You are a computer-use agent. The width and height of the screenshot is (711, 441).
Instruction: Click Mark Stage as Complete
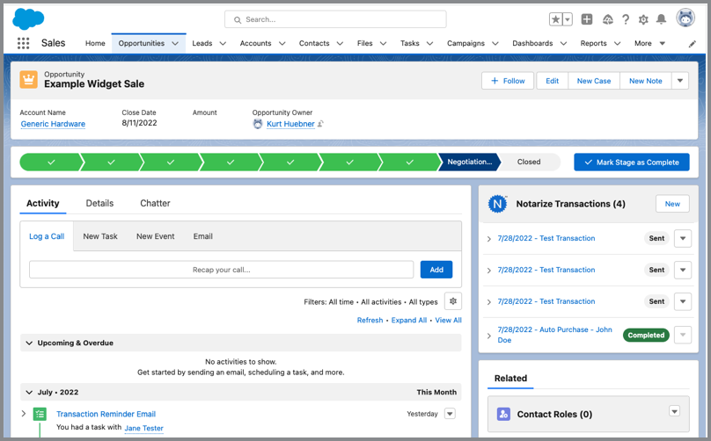(x=632, y=163)
